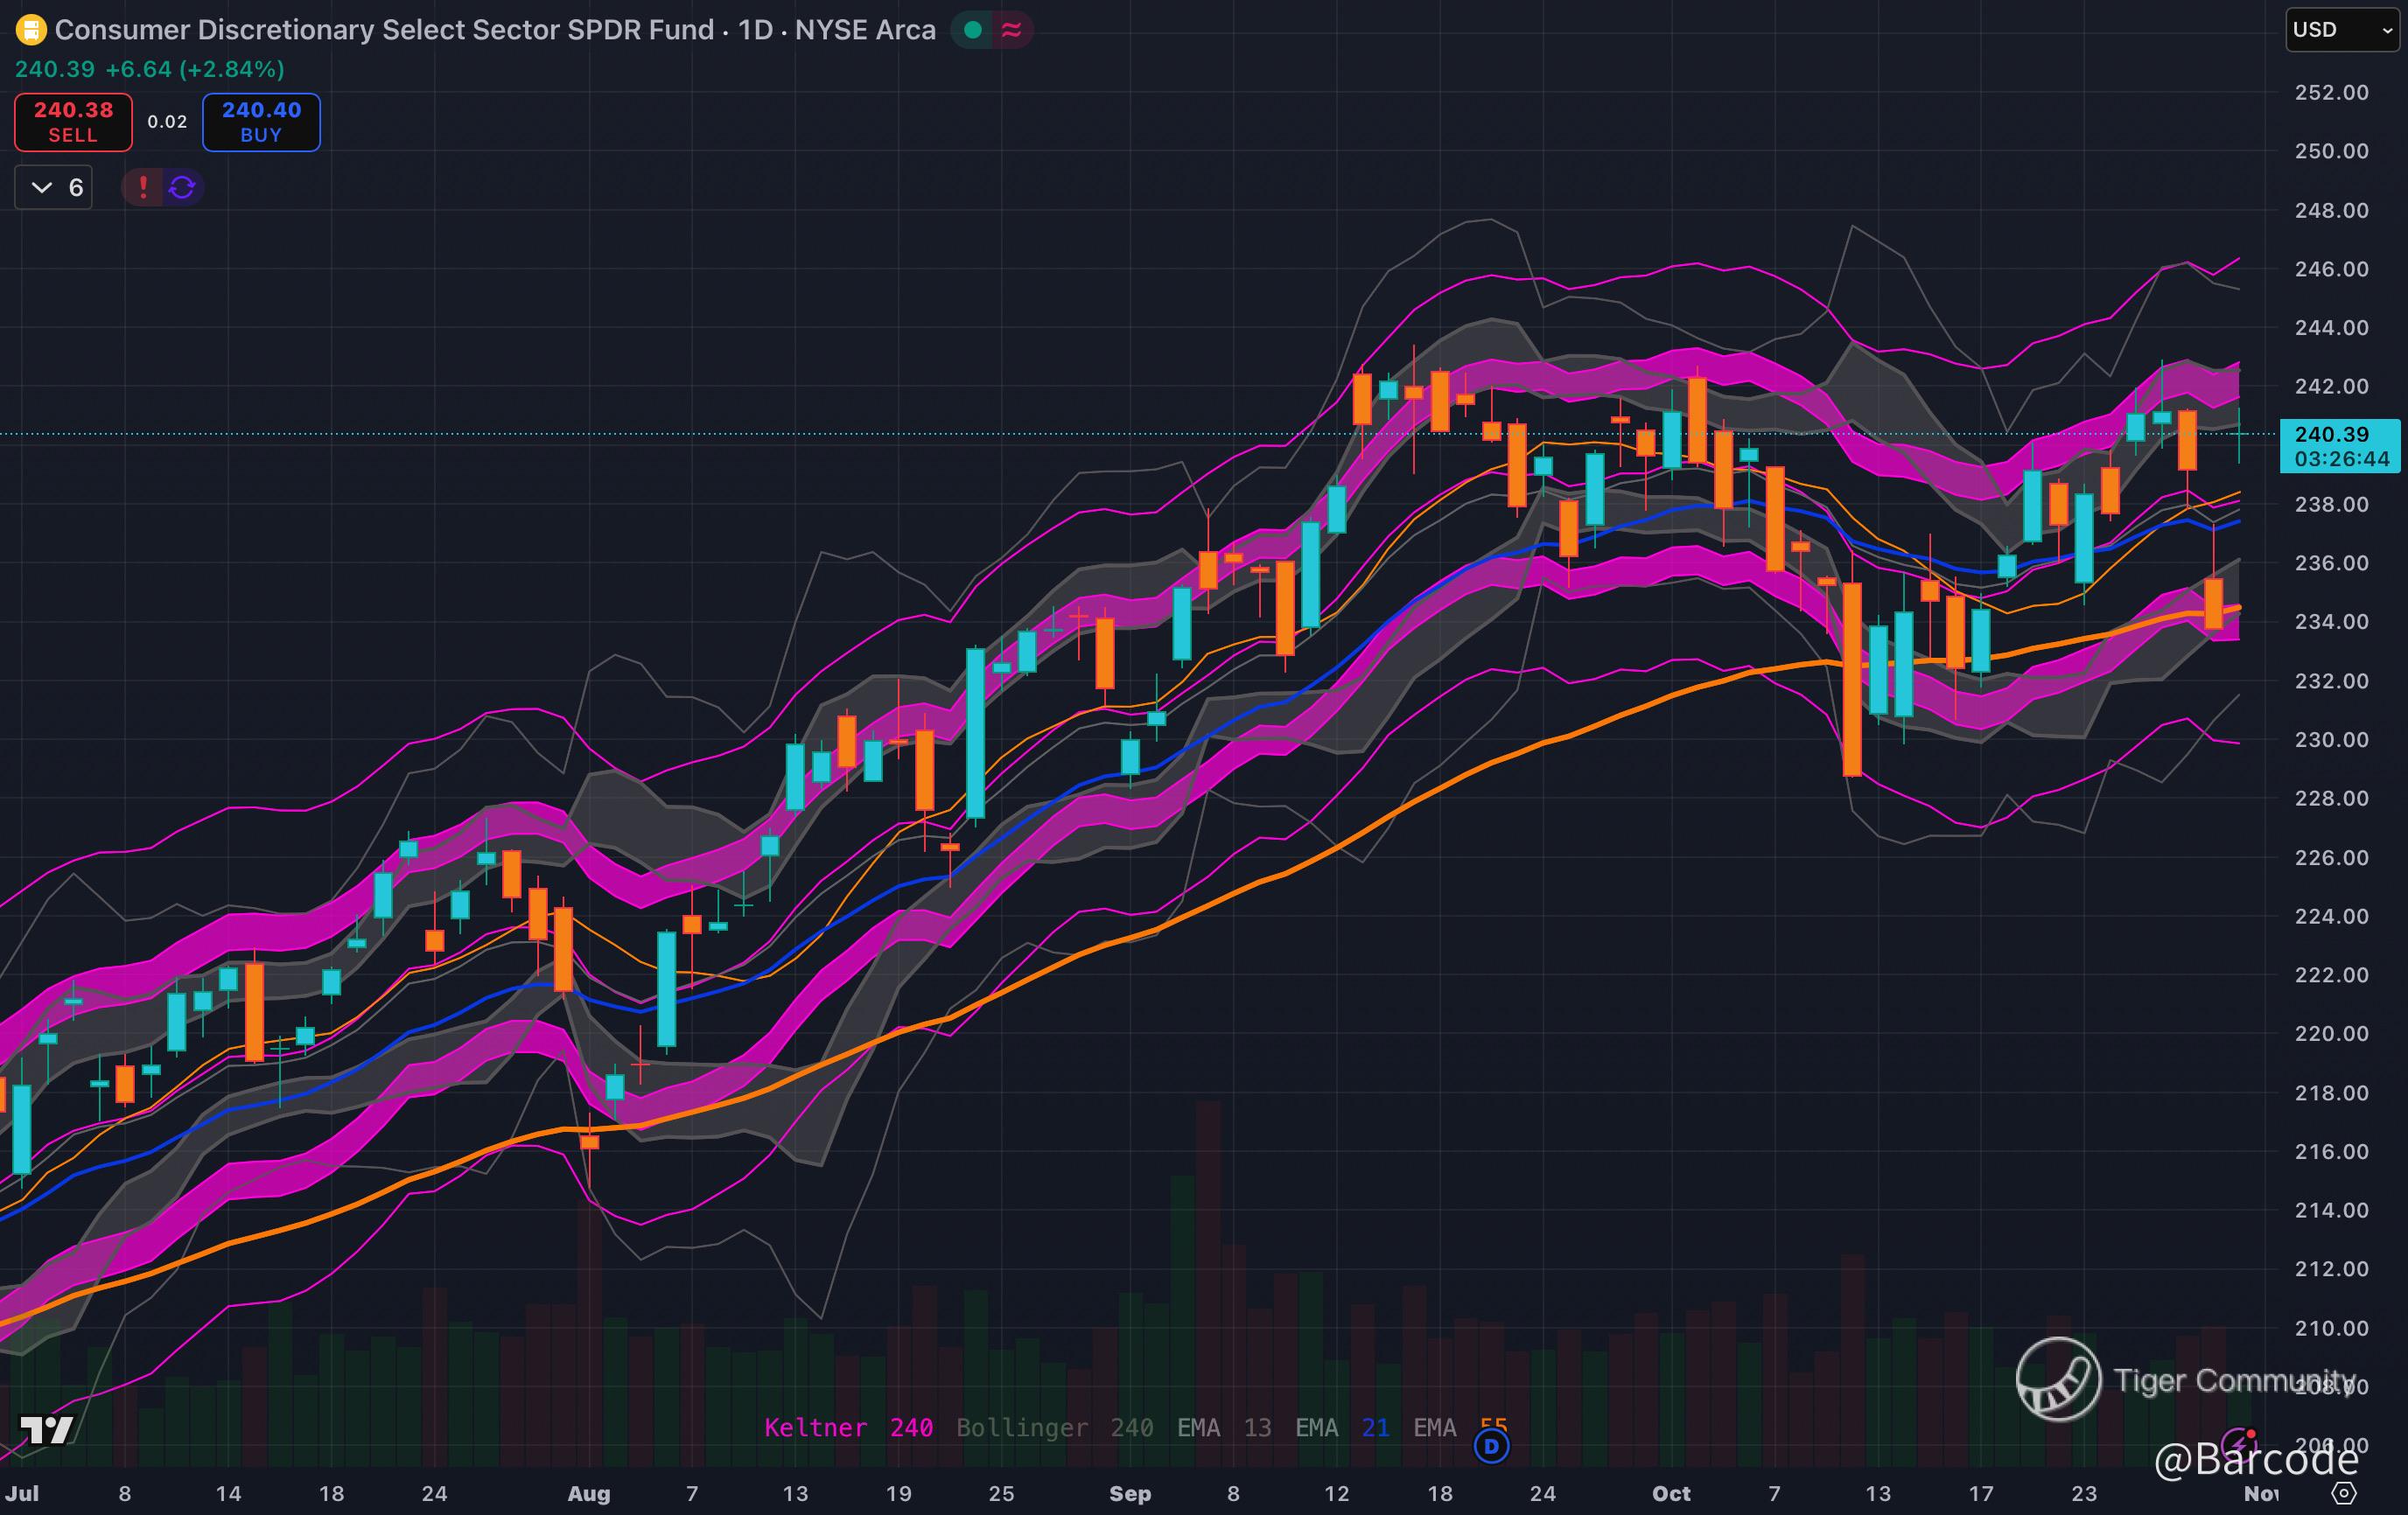Click the red exclamation warning icon
The height and width of the screenshot is (1515, 2408).
tap(143, 187)
